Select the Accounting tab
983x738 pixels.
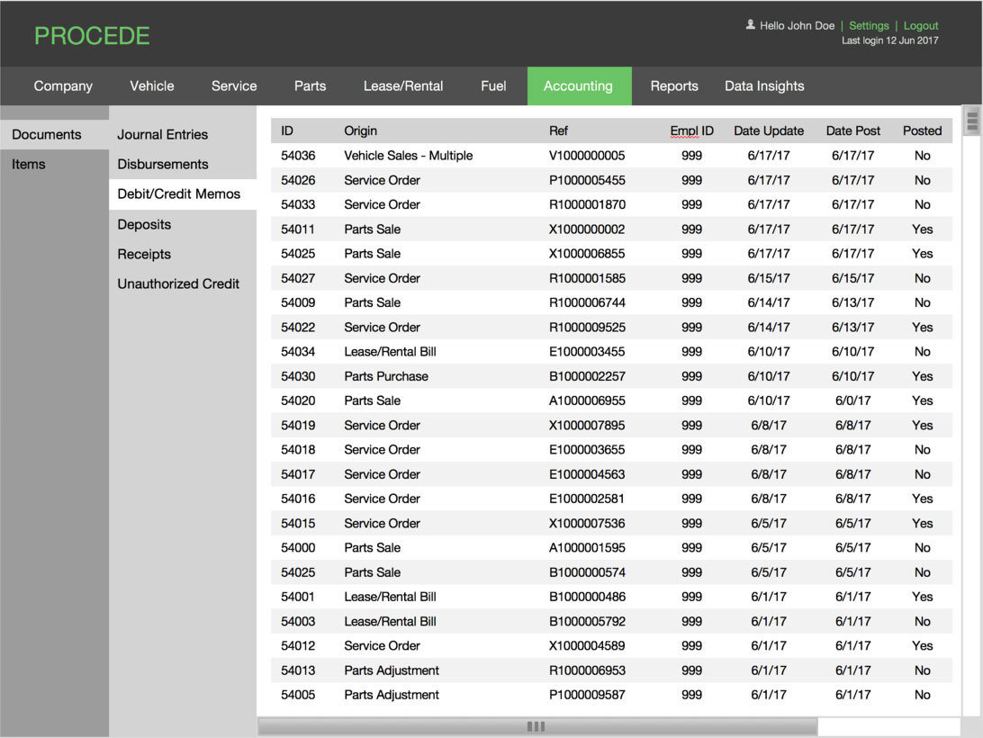[x=579, y=85]
